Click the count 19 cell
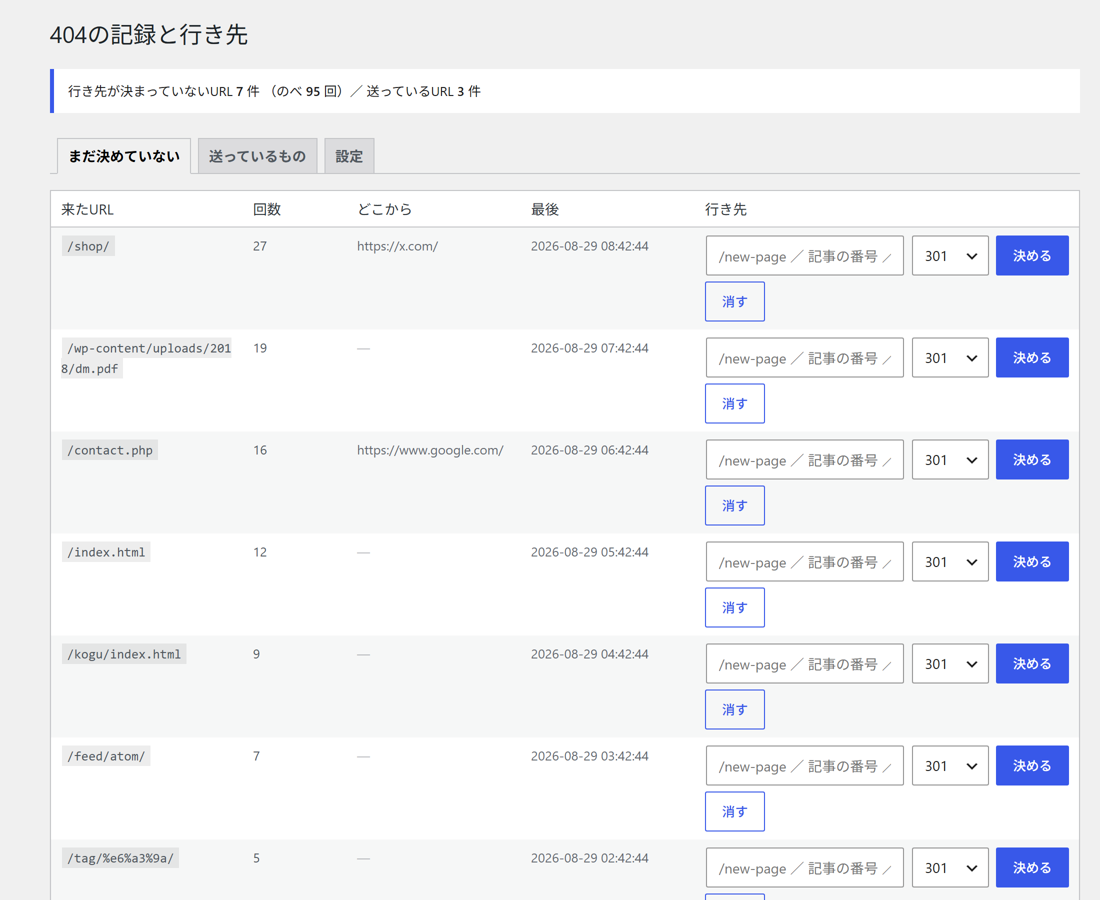 click(x=259, y=348)
